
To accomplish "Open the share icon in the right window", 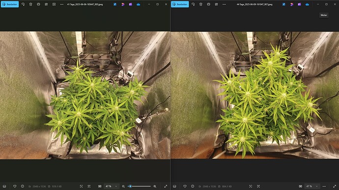I will tap(216, 4).
